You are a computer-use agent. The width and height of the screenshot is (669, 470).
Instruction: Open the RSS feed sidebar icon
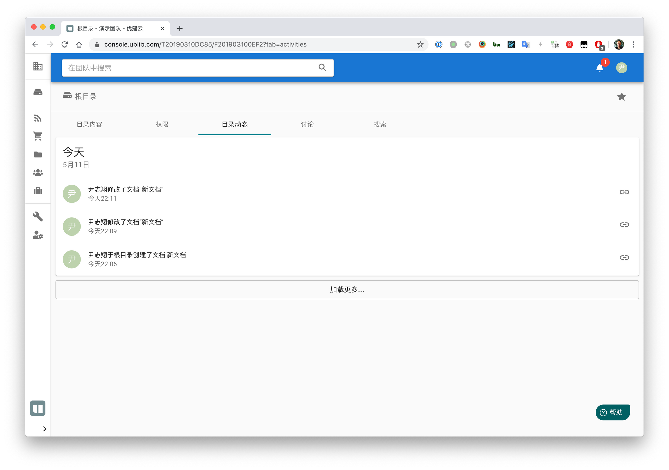pos(38,118)
